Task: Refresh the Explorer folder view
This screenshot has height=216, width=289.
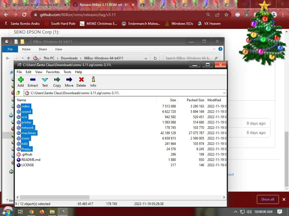Action: (x=155, y=58)
